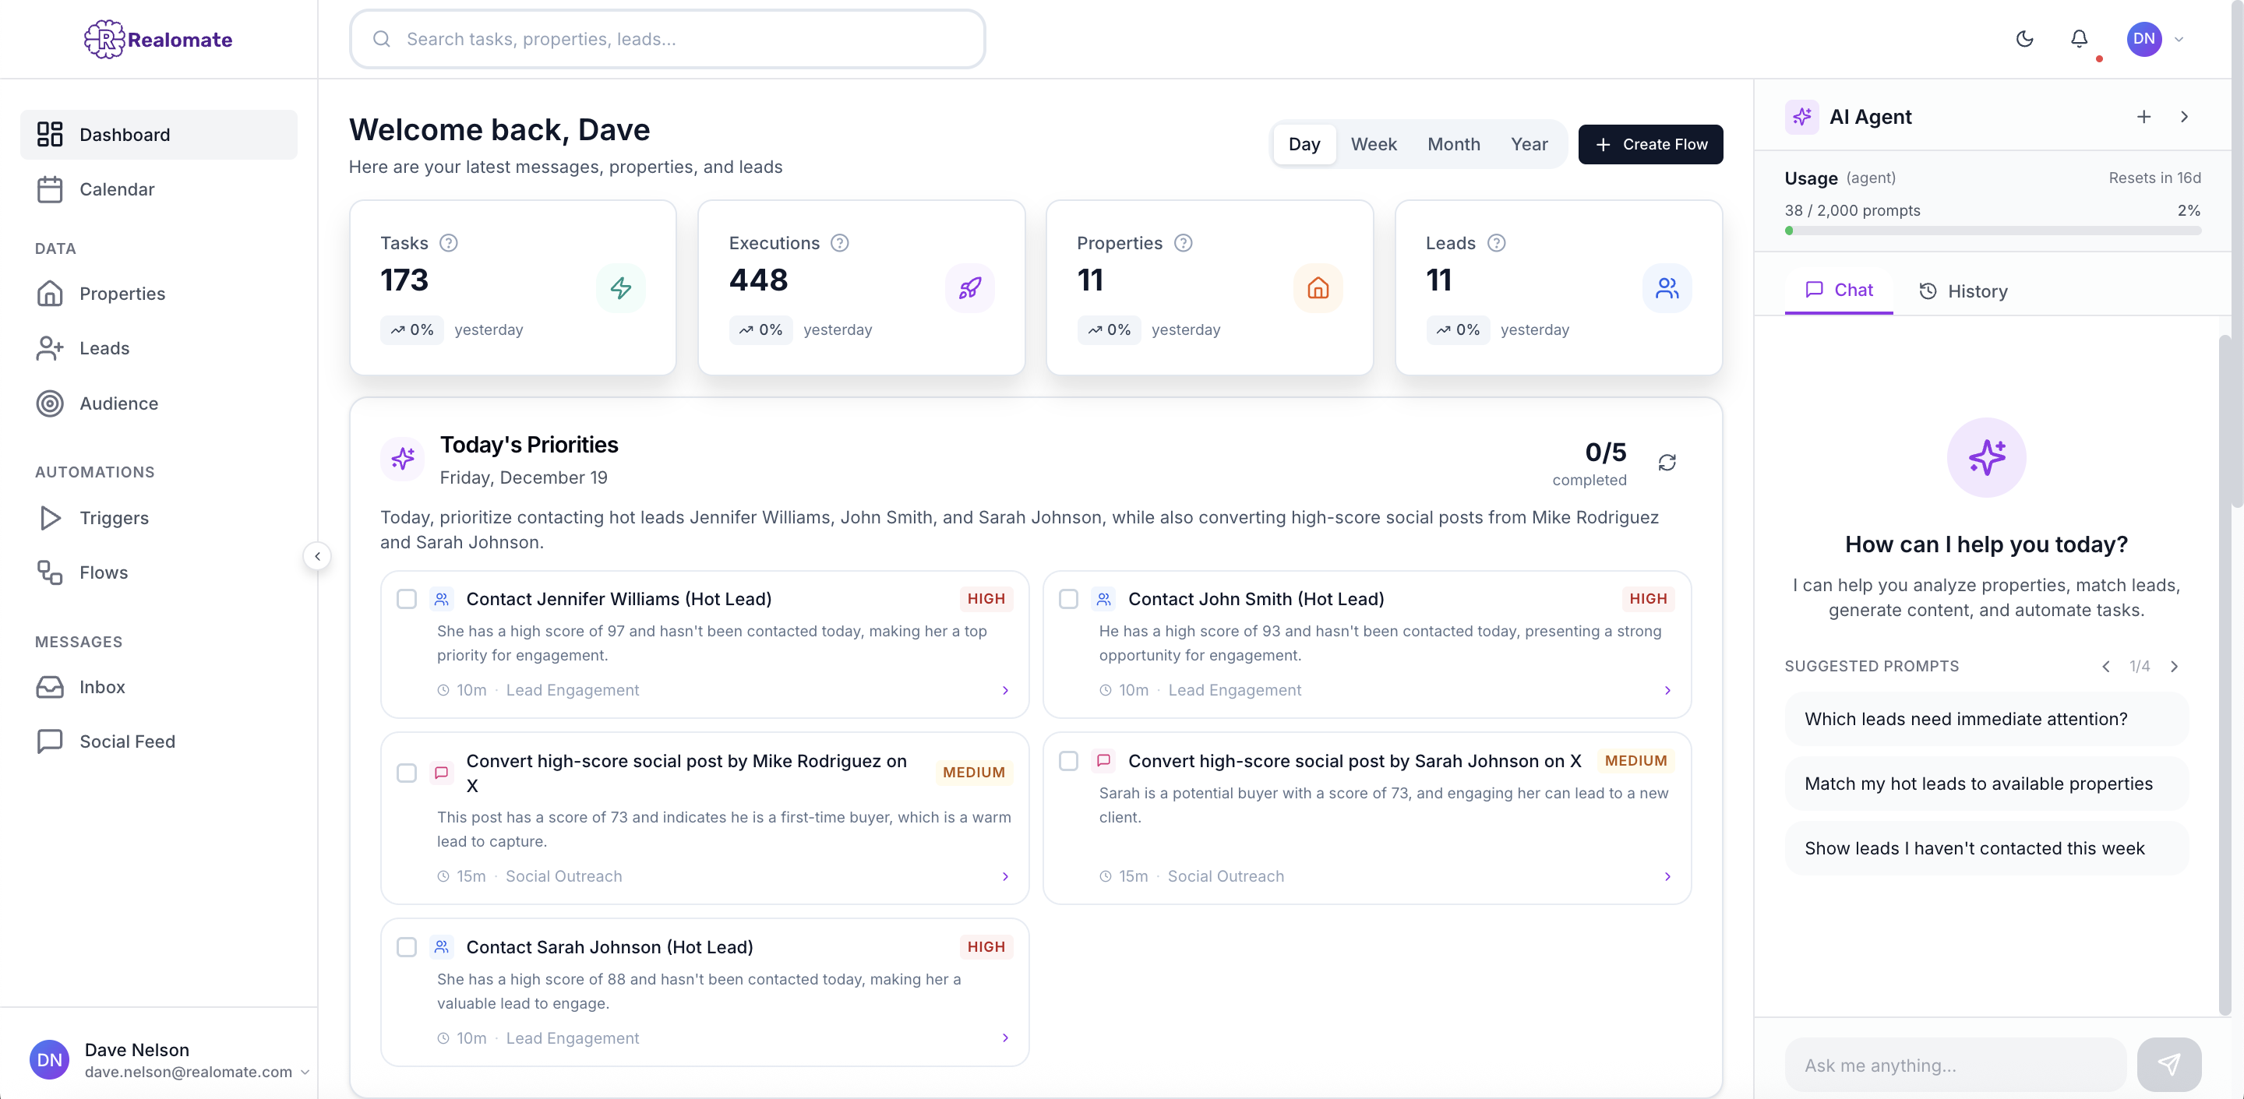Open Triggers under Automations
Image resolution: width=2244 pixels, height=1099 pixels.
point(115,518)
